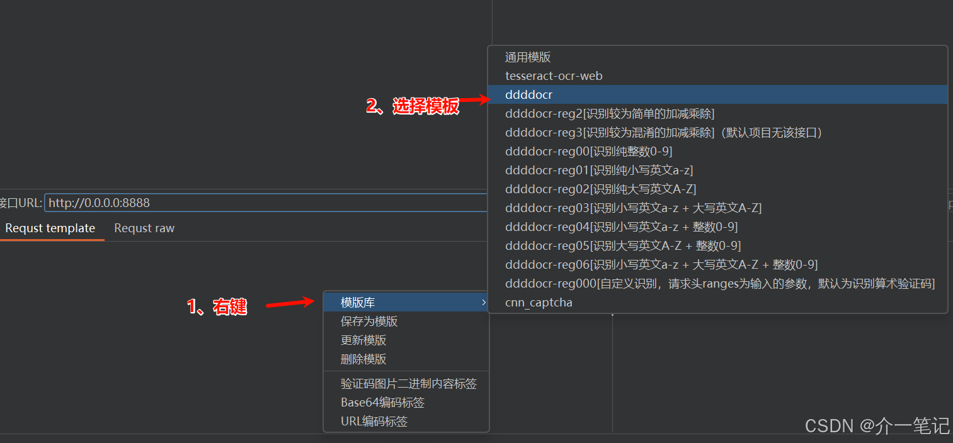The height and width of the screenshot is (443, 953).
Task: Choose ddddocr-reg05 uppercase plus integers template
Action: coord(717,246)
